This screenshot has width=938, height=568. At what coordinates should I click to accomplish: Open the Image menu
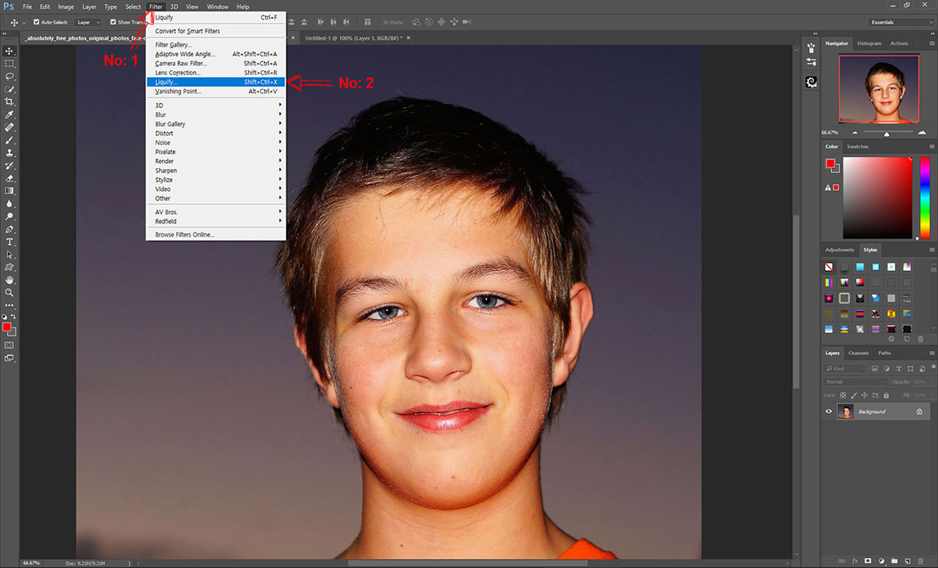coord(66,7)
